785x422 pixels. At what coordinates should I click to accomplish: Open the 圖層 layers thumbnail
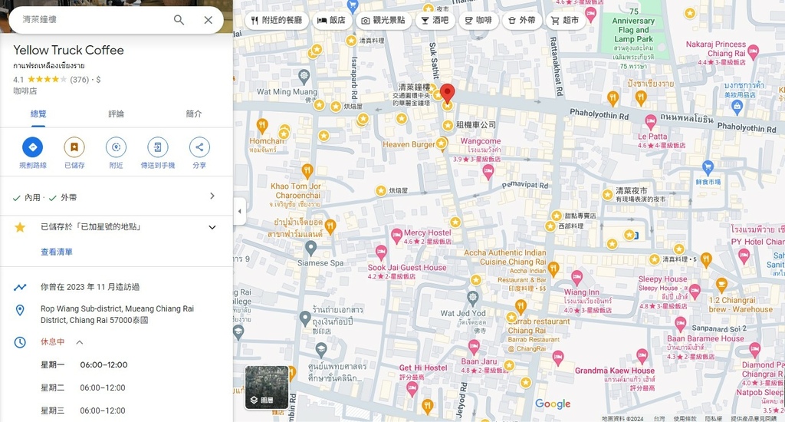tap(266, 387)
